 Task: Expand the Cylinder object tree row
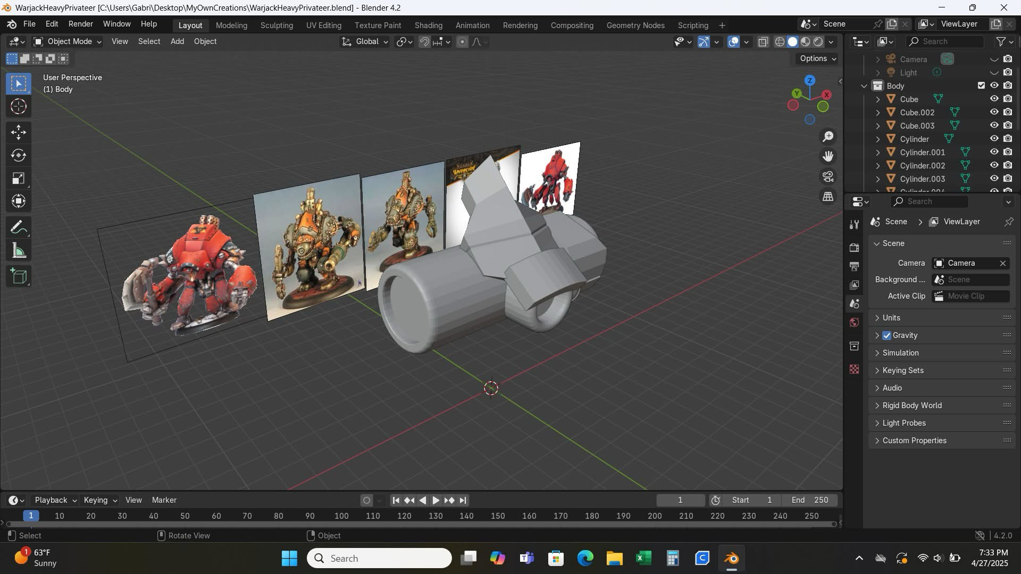pos(877,139)
